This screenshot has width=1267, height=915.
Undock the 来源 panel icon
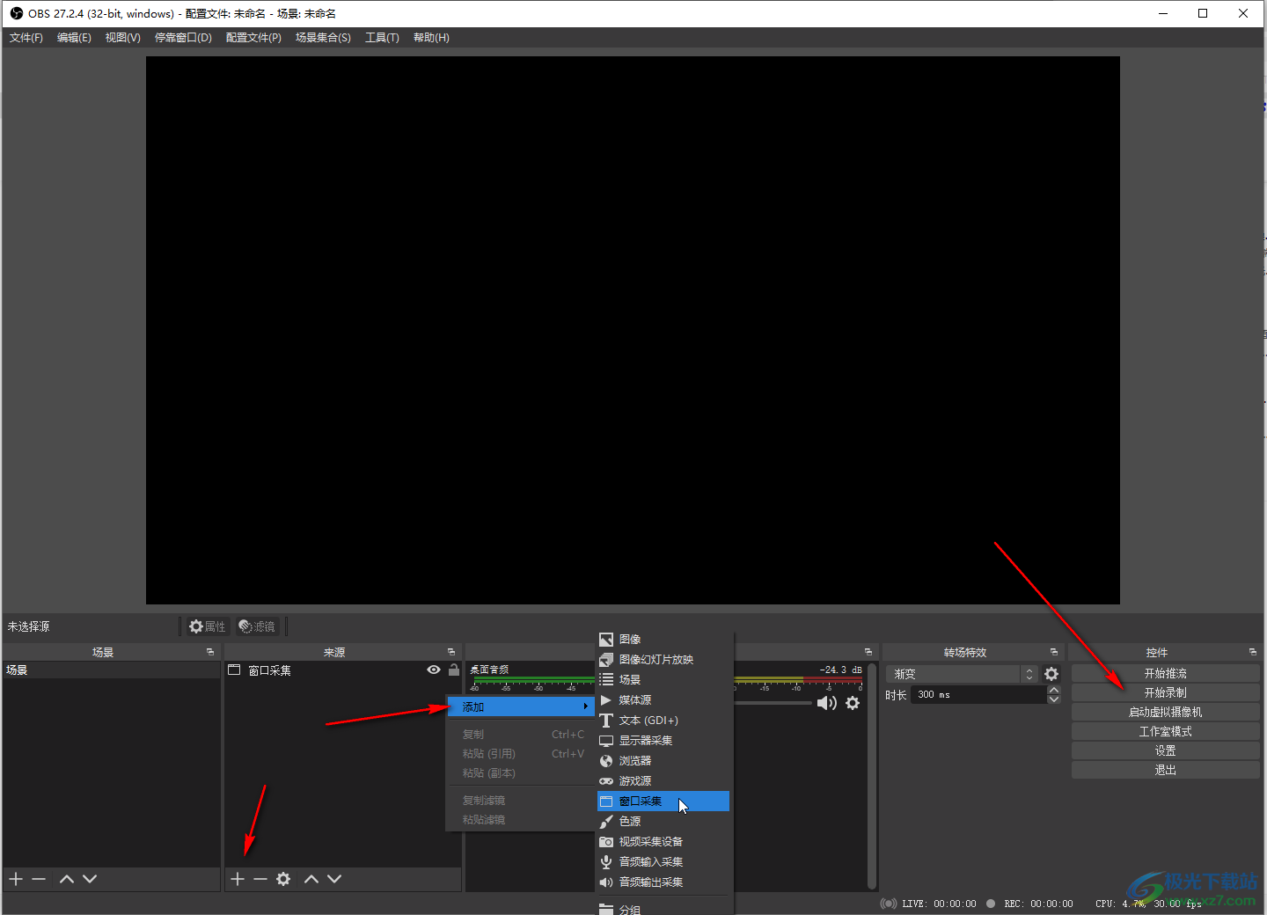(x=451, y=652)
